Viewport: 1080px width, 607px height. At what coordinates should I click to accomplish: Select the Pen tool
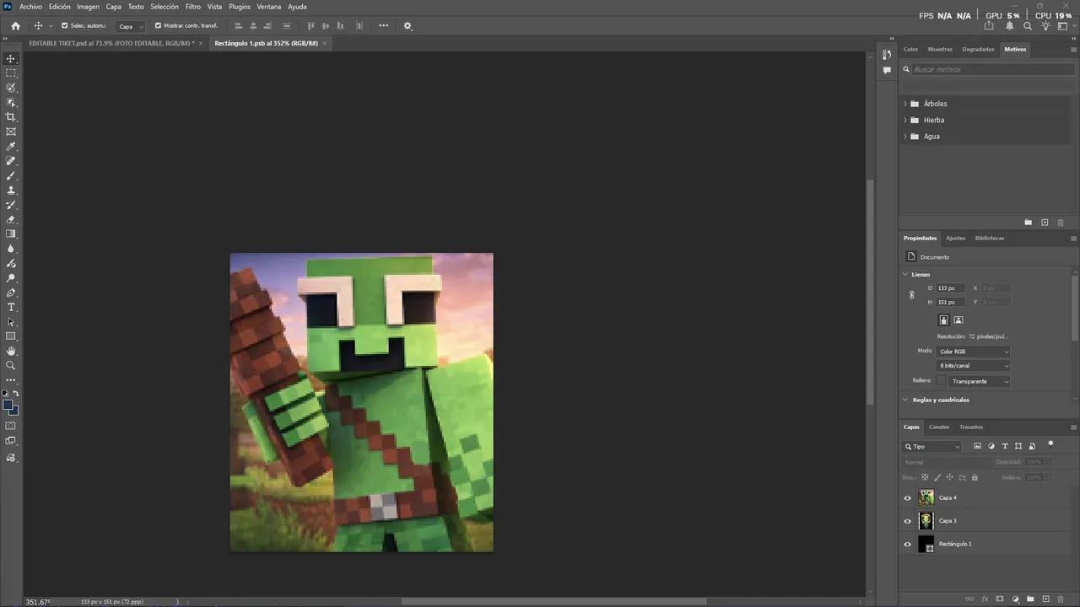click(x=11, y=293)
